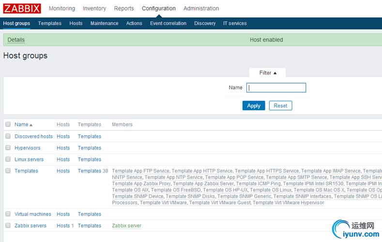Open Template OS FreeBSD member

[176, 190]
